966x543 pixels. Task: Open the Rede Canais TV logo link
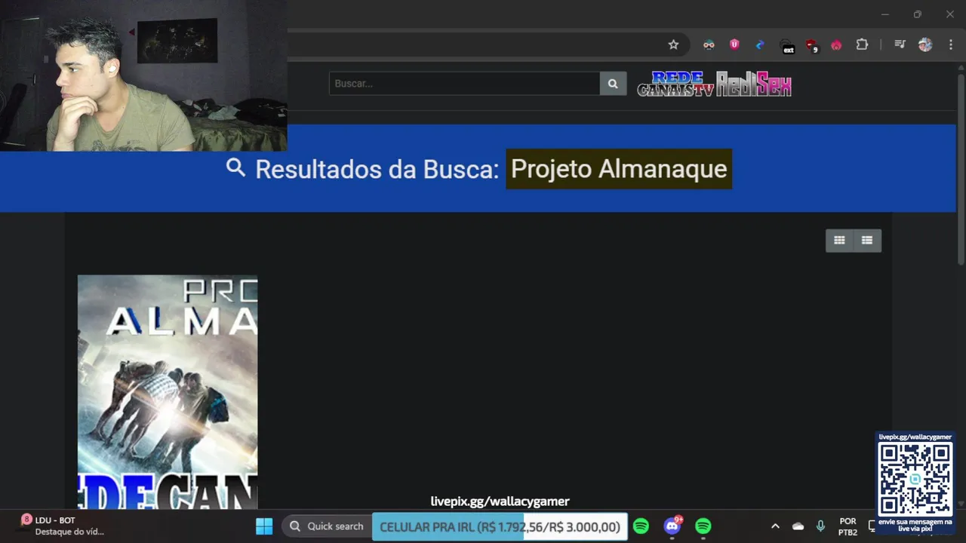point(675,84)
